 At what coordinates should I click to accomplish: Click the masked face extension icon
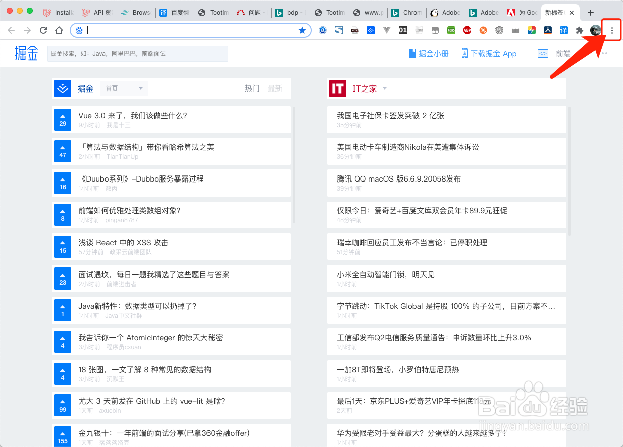click(x=355, y=30)
